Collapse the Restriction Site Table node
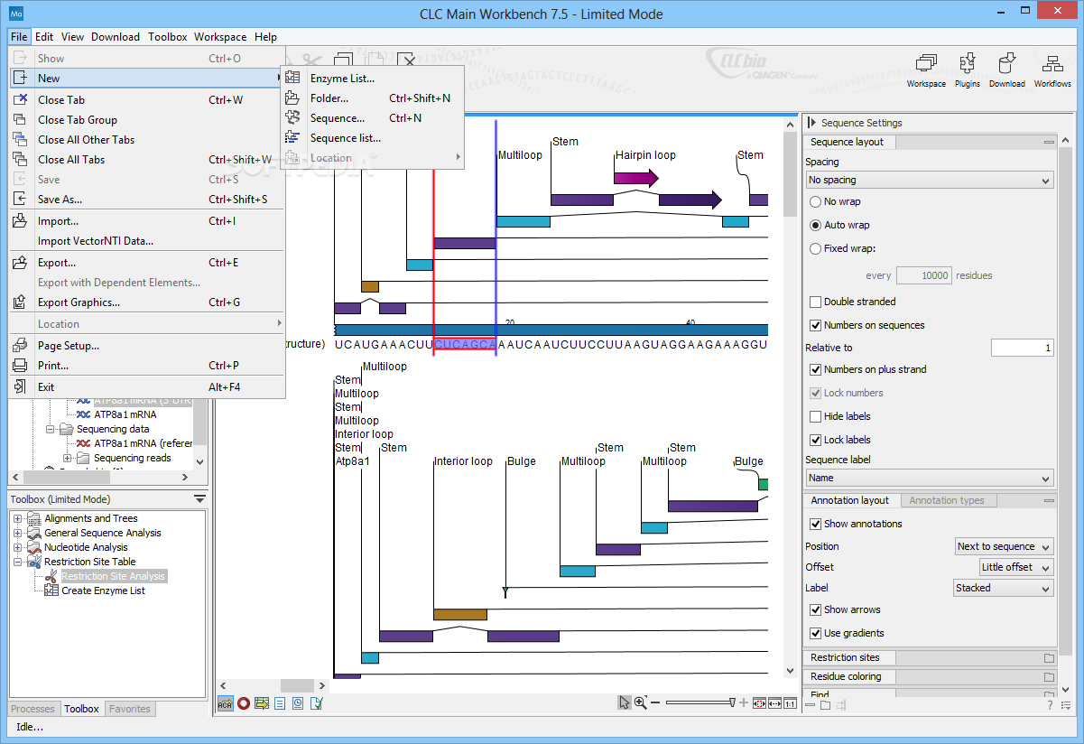1084x744 pixels. pos(18,562)
